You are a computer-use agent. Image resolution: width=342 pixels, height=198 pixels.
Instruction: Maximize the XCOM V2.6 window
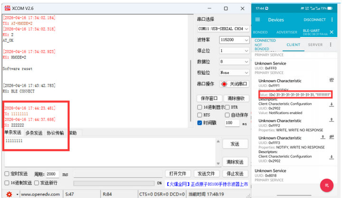click(226, 9)
